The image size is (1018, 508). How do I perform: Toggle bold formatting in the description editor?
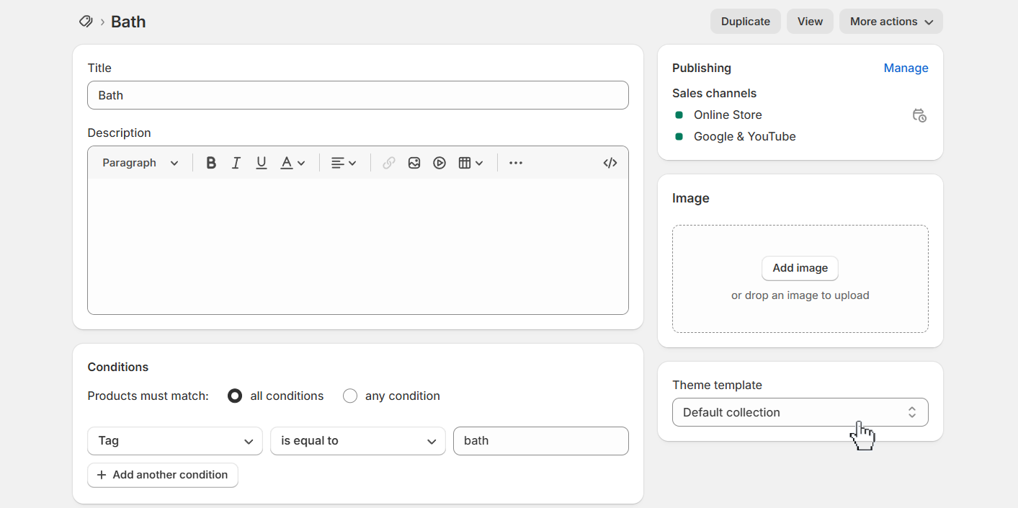[x=210, y=162]
